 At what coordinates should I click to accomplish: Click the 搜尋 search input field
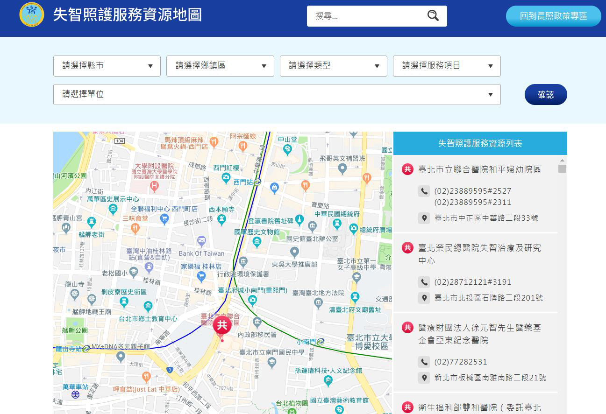pyautogui.click(x=367, y=16)
